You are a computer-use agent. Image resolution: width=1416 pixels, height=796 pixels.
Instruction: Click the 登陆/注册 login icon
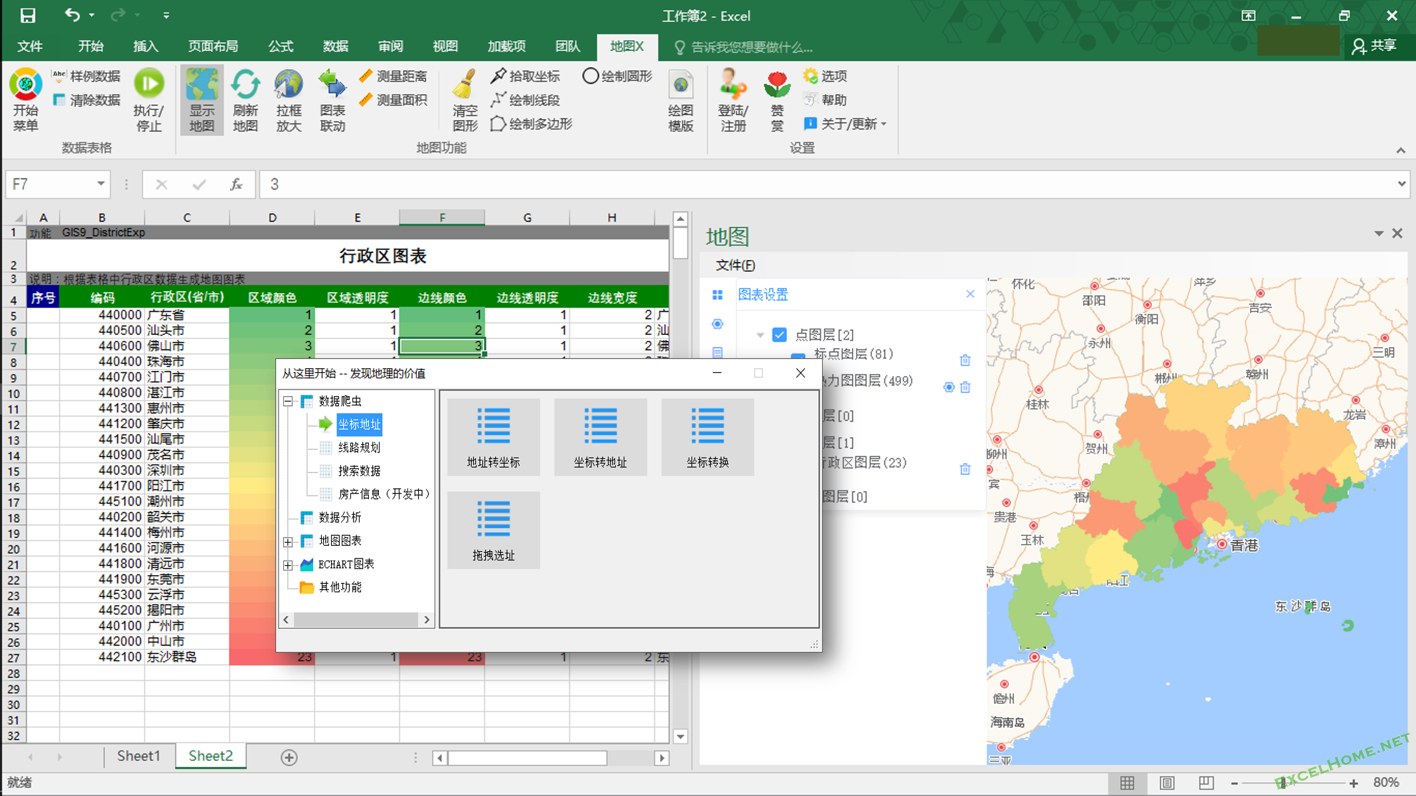(733, 99)
